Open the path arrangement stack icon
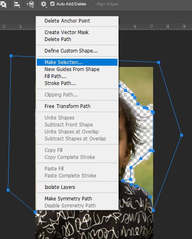 30,4
